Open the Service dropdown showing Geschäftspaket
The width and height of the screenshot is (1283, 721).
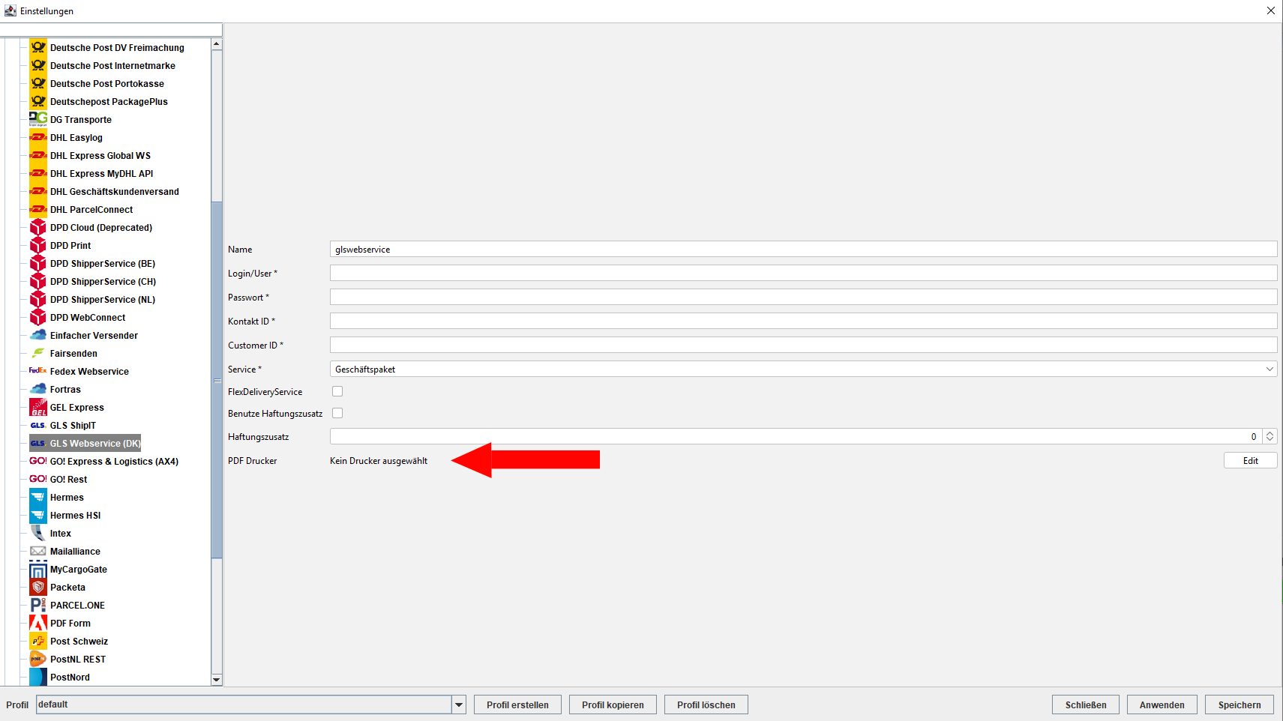[x=803, y=369]
